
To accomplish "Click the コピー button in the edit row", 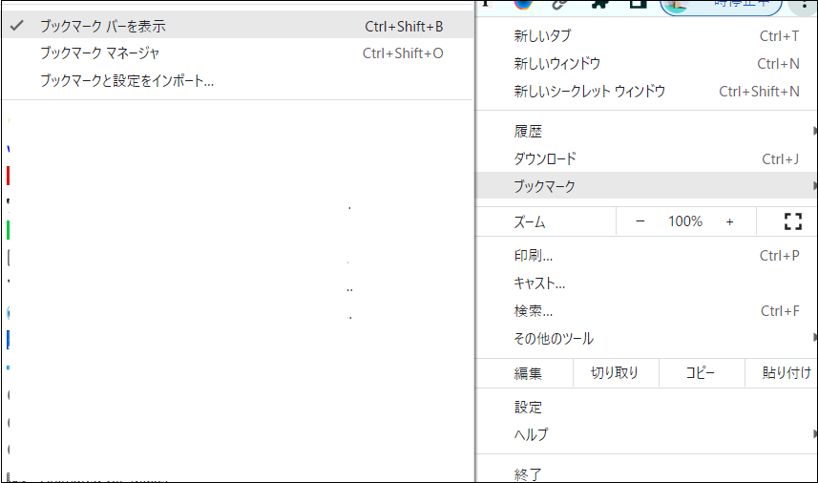I will (x=700, y=373).
